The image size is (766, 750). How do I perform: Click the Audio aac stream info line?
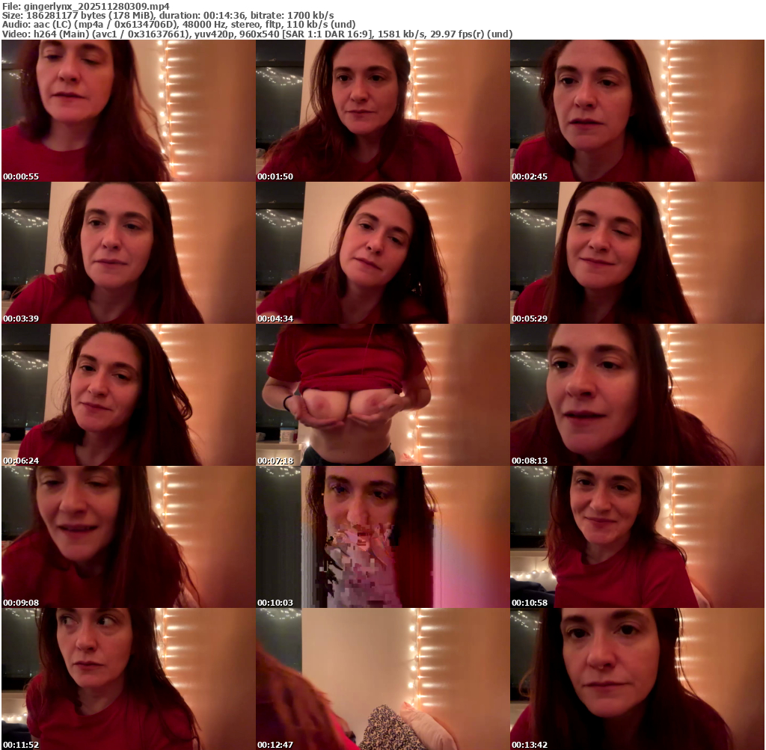[x=179, y=25]
